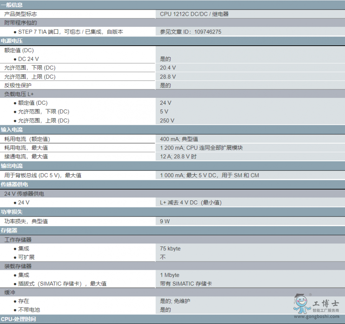Click the 反极性保护 row label
This screenshot has height=324, width=345.
(18, 85)
